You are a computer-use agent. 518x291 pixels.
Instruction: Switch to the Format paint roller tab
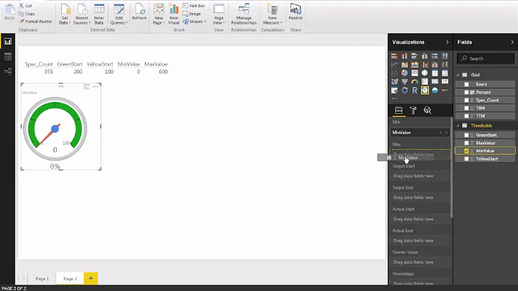click(x=413, y=110)
